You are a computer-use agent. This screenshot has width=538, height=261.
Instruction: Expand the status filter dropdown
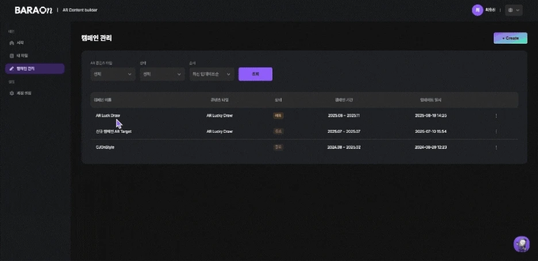(162, 74)
